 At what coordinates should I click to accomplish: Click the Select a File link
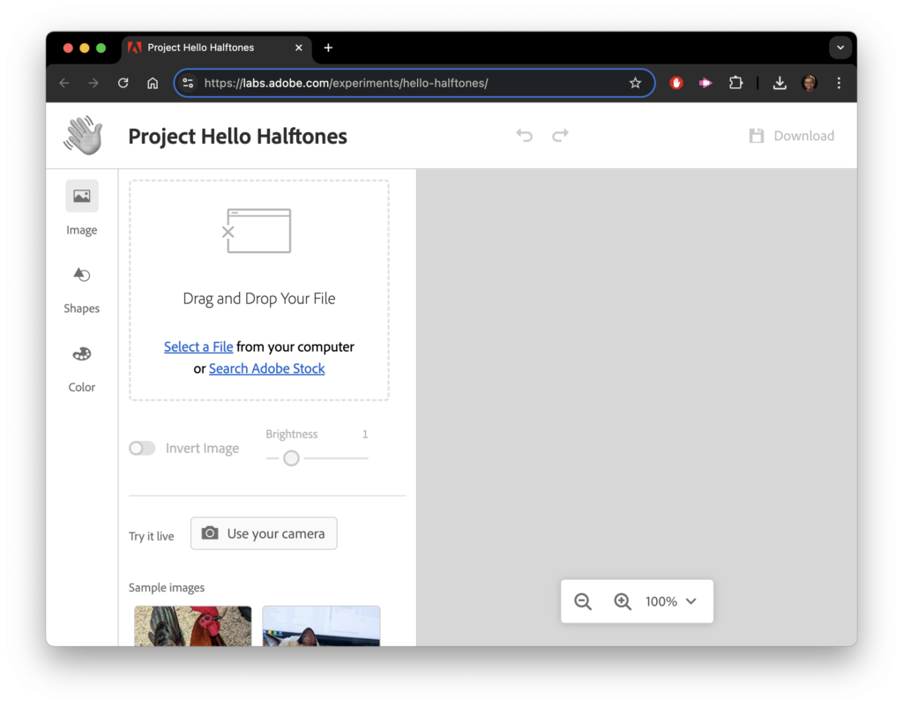(198, 346)
